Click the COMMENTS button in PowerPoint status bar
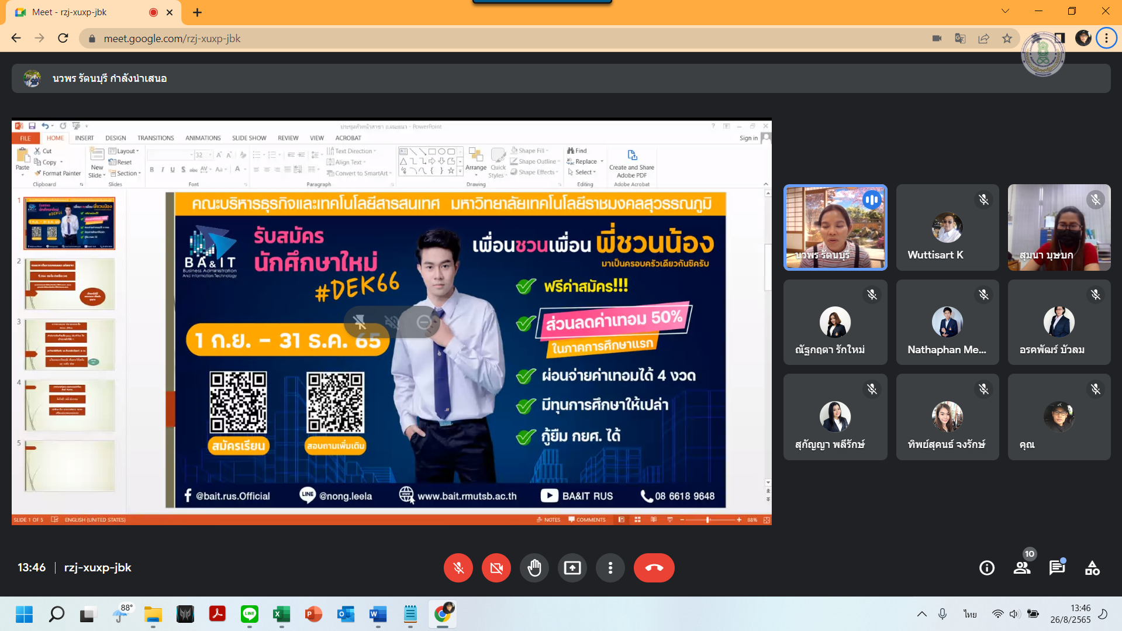The image size is (1122, 631). (x=587, y=520)
